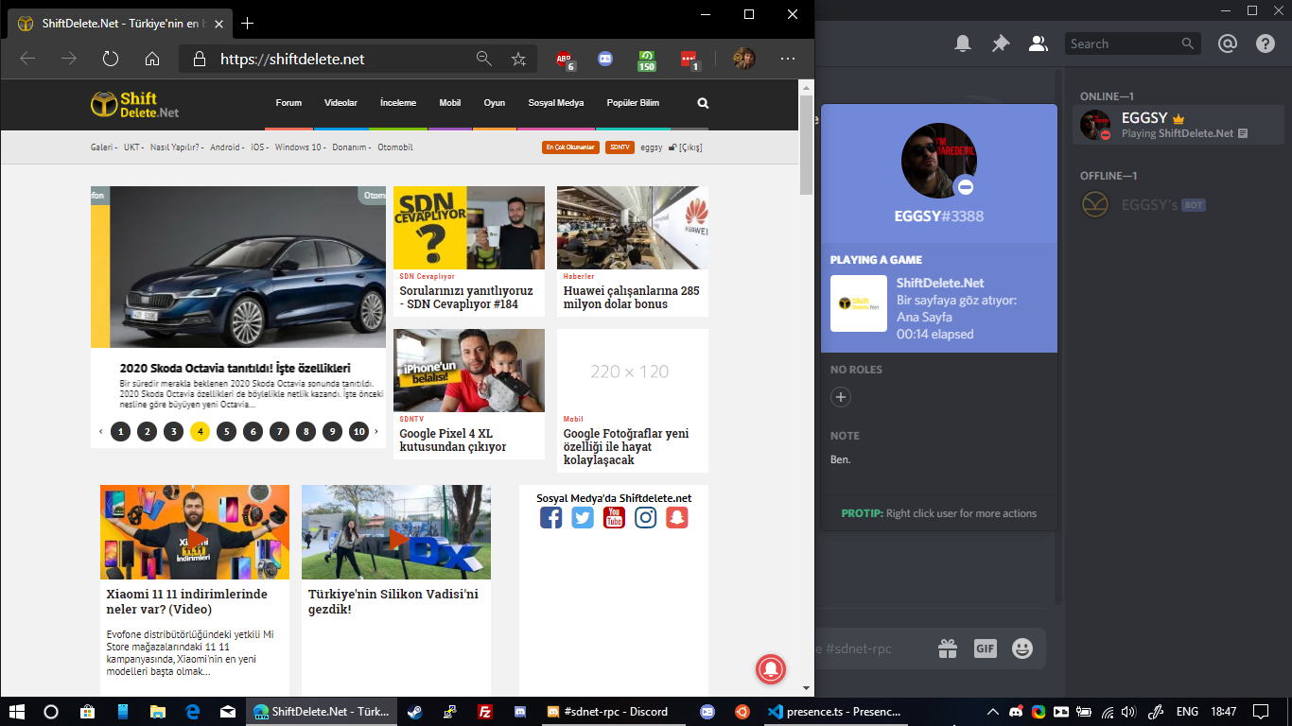Play the Xiaomi 11 11 video thumbnail

click(x=195, y=532)
